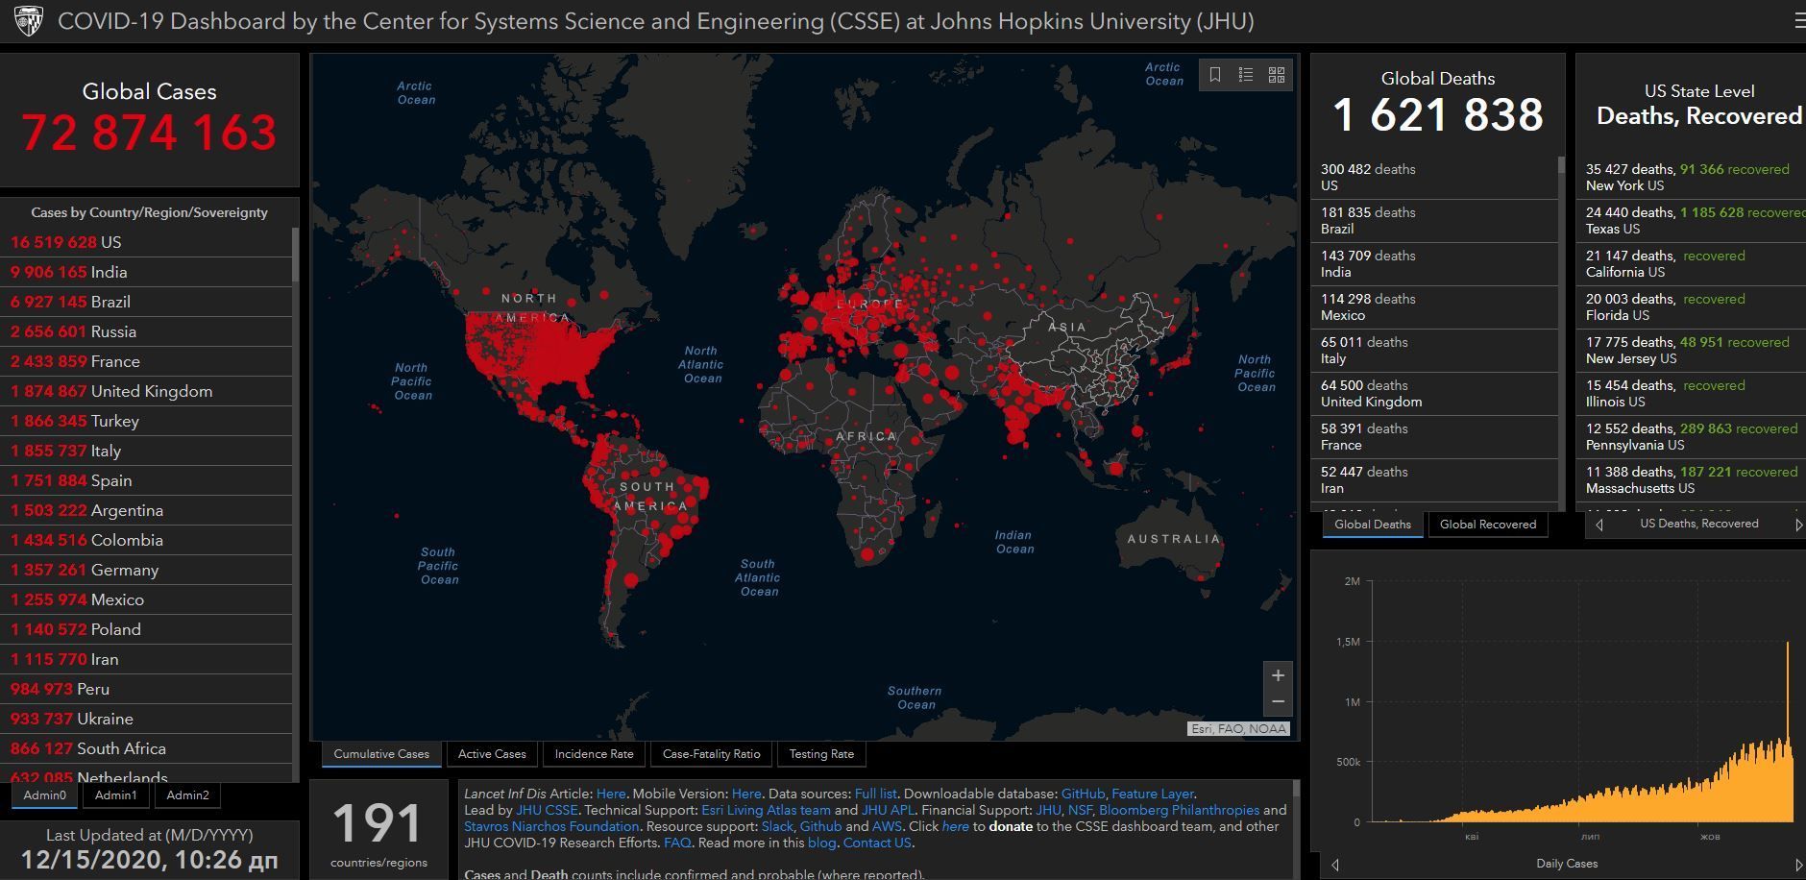Follow the JHU CSSE link
This screenshot has height=880, width=1806.
[x=547, y=810]
